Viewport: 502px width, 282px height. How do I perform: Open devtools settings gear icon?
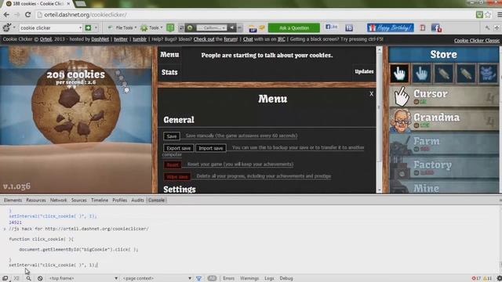[x=499, y=279]
